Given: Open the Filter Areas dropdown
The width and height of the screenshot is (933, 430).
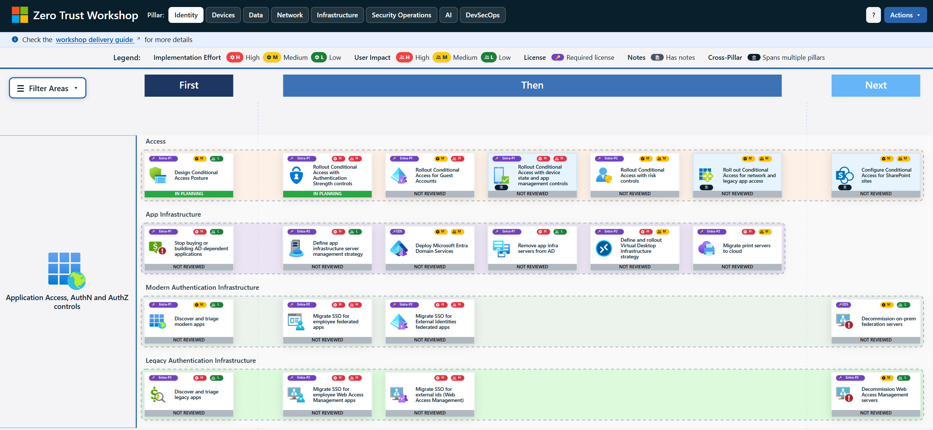Looking at the screenshot, I should pyautogui.click(x=48, y=88).
